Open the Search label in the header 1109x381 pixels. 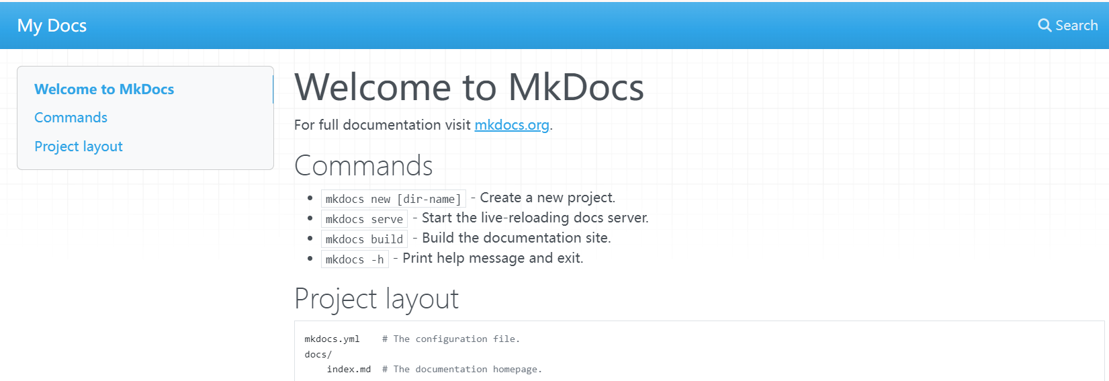click(x=1076, y=26)
